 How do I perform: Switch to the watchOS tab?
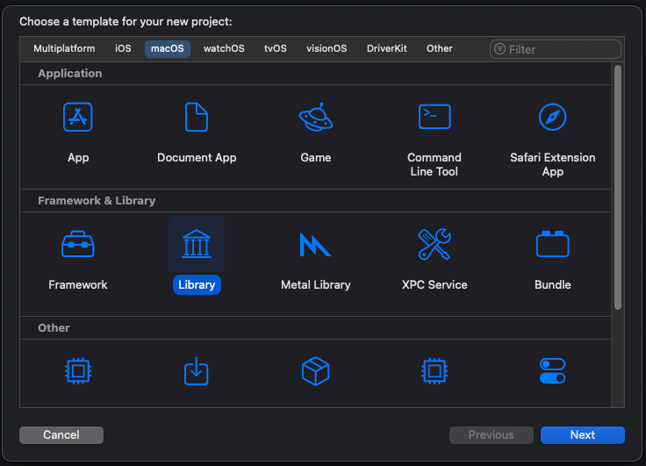click(x=224, y=49)
